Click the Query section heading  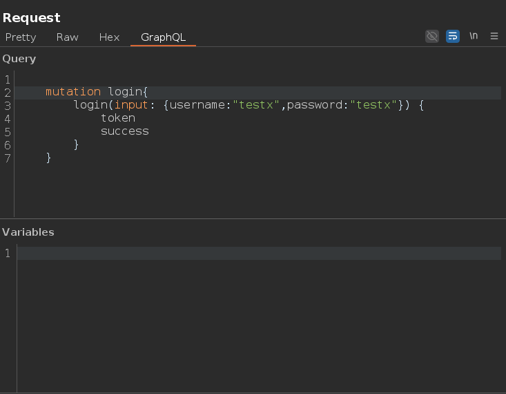click(19, 59)
